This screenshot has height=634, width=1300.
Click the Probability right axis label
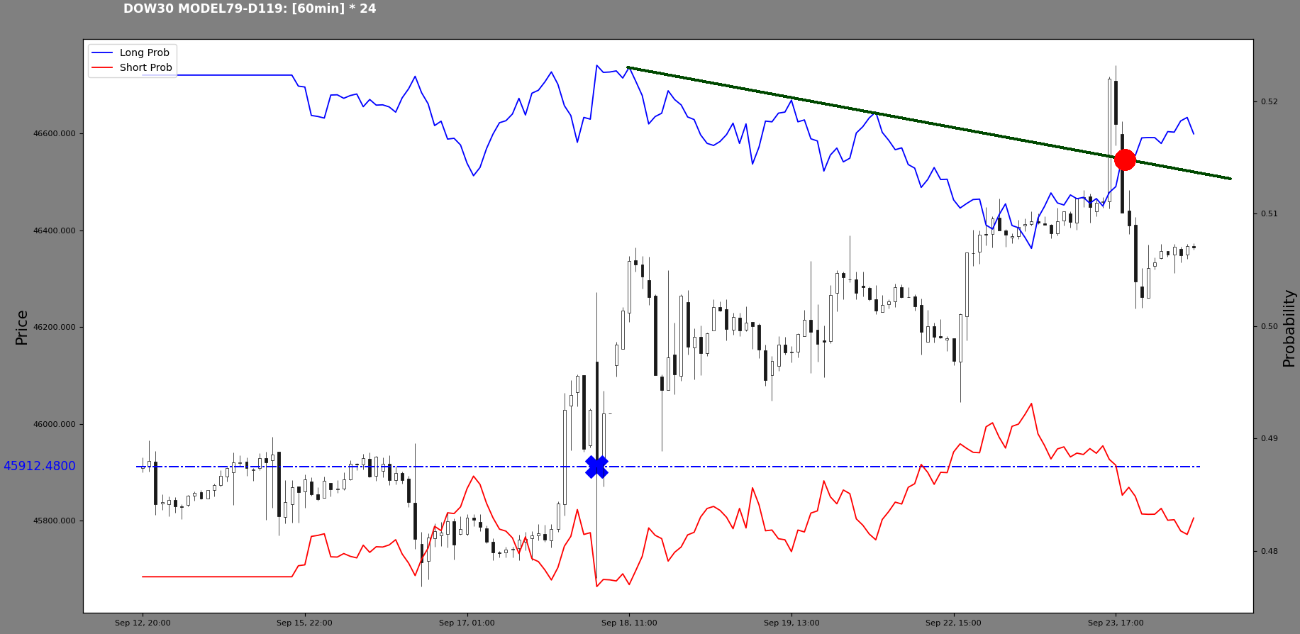[1289, 328]
